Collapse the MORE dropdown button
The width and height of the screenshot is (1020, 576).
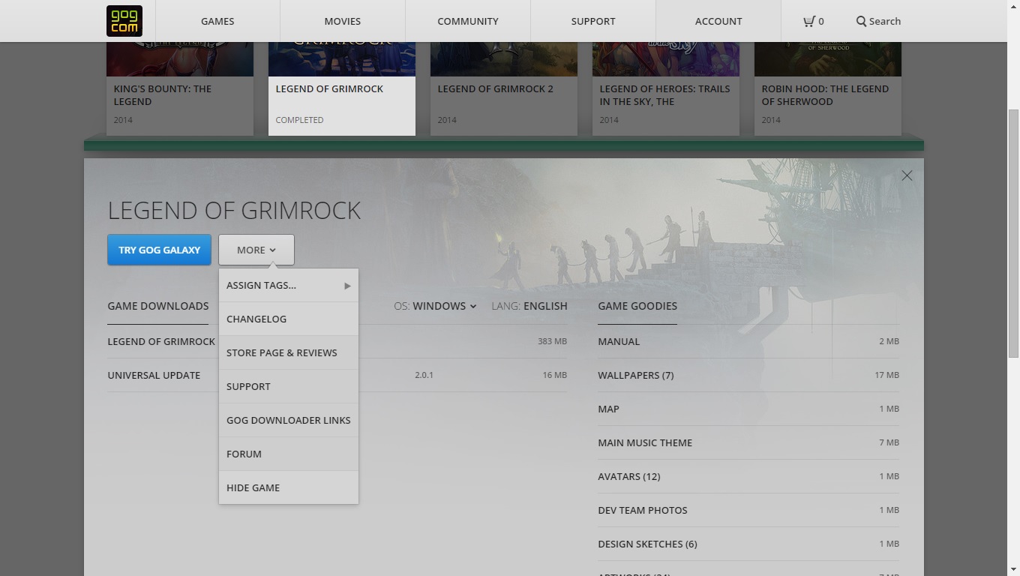point(256,250)
